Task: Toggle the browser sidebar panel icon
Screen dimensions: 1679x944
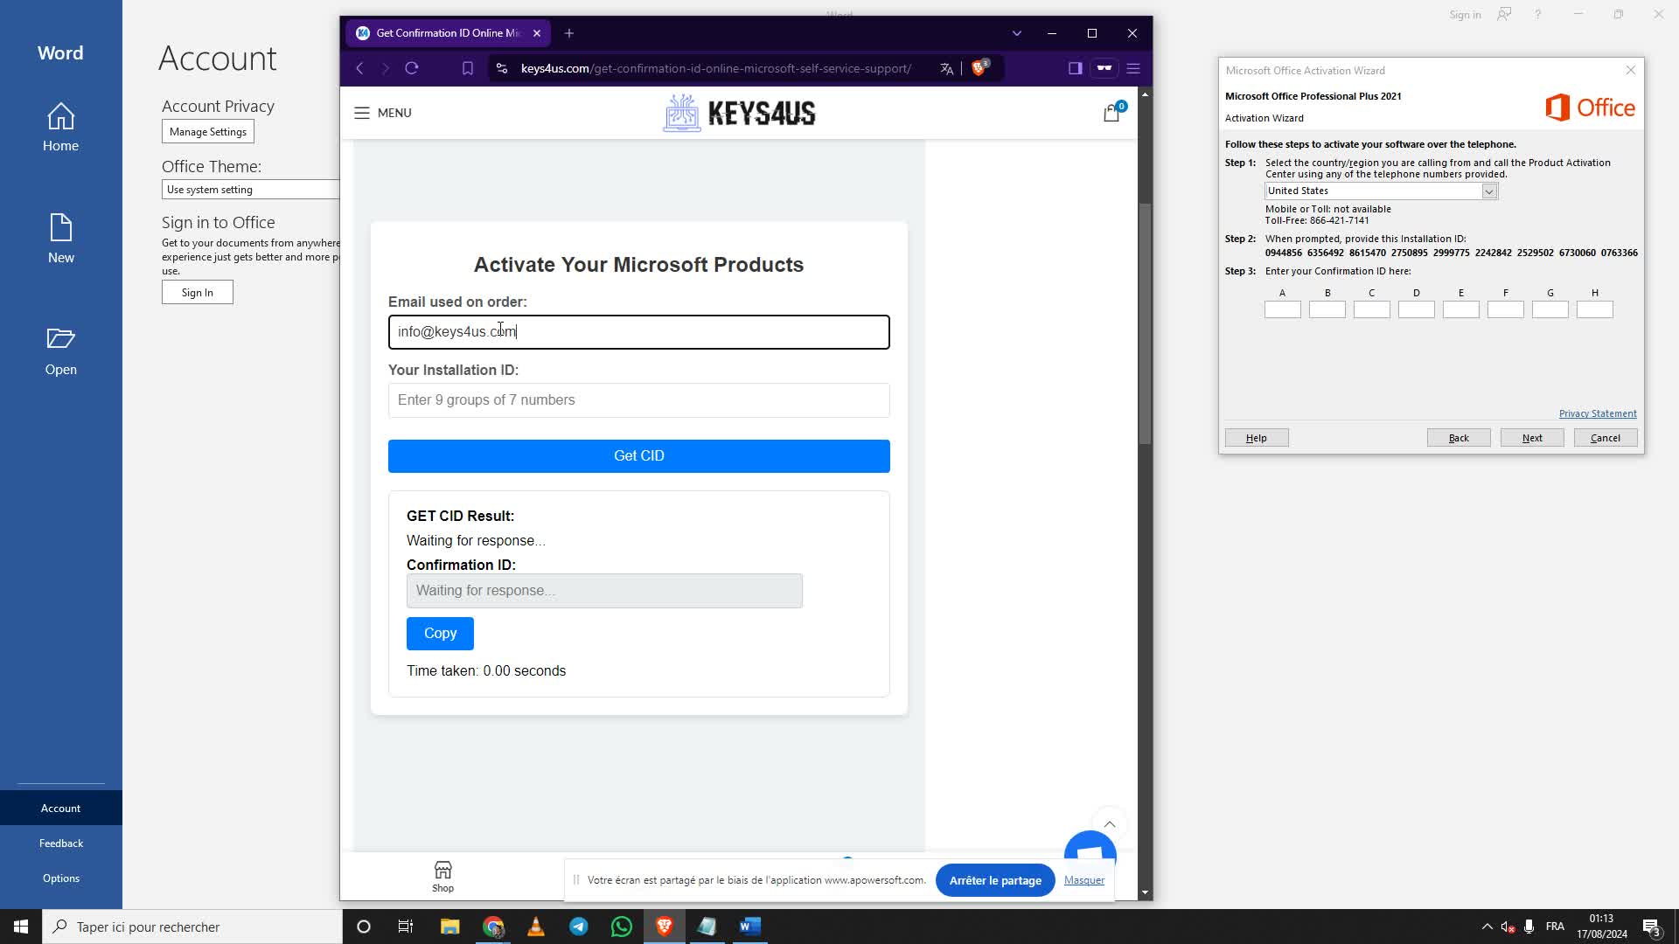Action: click(1076, 68)
